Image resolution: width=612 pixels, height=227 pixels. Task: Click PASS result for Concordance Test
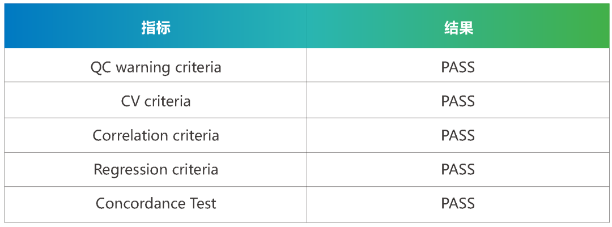click(x=458, y=203)
